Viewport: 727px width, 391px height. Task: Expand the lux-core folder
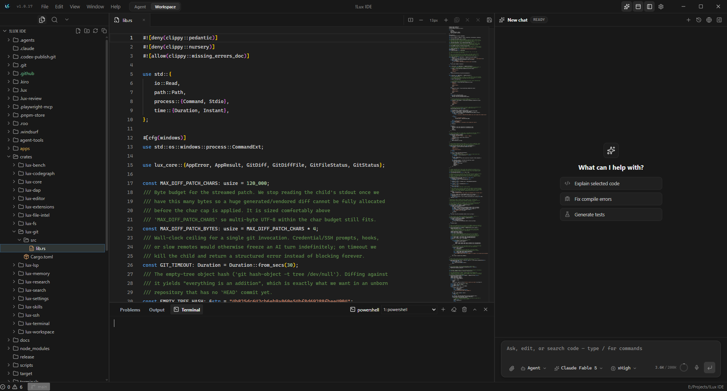point(14,182)
